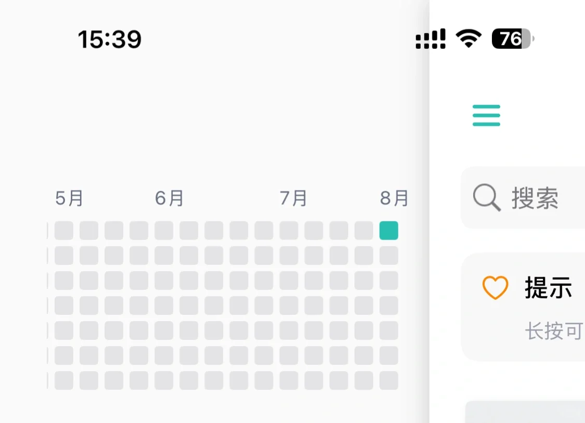585x423 pixels.
Task: Tap the 7月 month label
Action: click(x=294, y=198)
